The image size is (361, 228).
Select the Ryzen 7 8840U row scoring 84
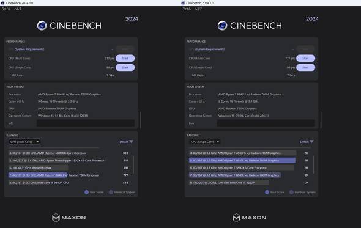[250, 175]
